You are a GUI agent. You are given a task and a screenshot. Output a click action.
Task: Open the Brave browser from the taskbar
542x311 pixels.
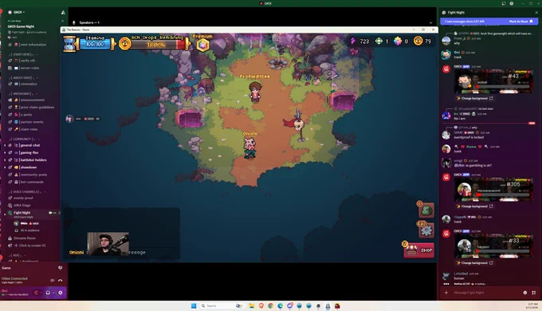point(261,305)
